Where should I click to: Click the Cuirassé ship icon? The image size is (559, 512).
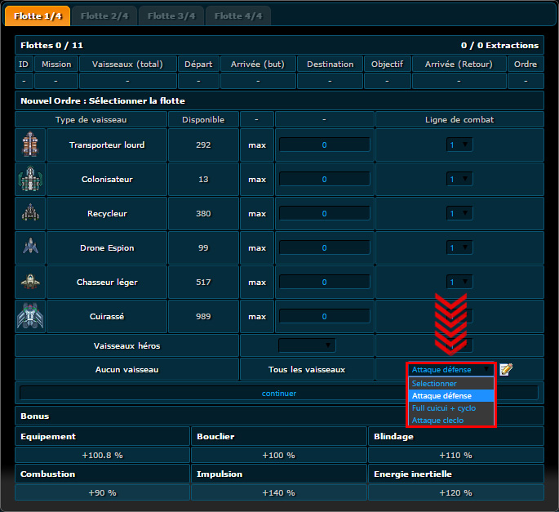point(30,317)
